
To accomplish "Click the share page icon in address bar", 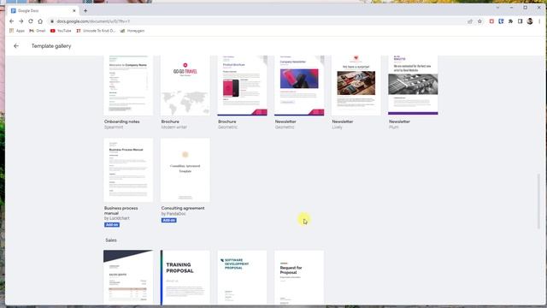I will point(470,21).
